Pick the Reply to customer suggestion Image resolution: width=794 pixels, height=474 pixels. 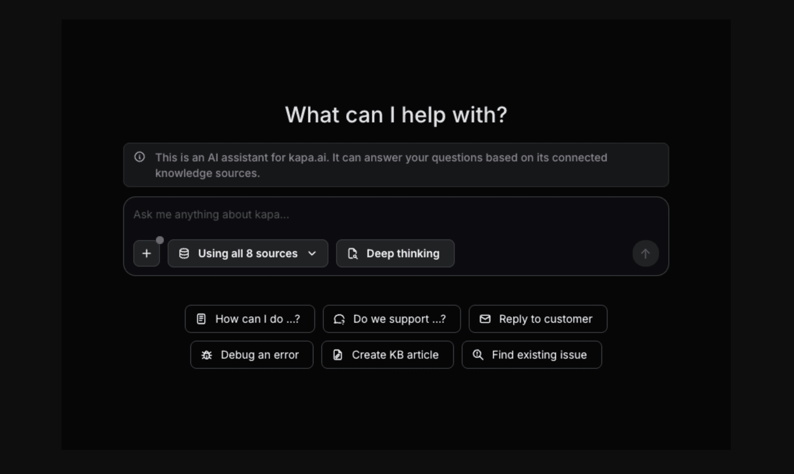point(538,319)
